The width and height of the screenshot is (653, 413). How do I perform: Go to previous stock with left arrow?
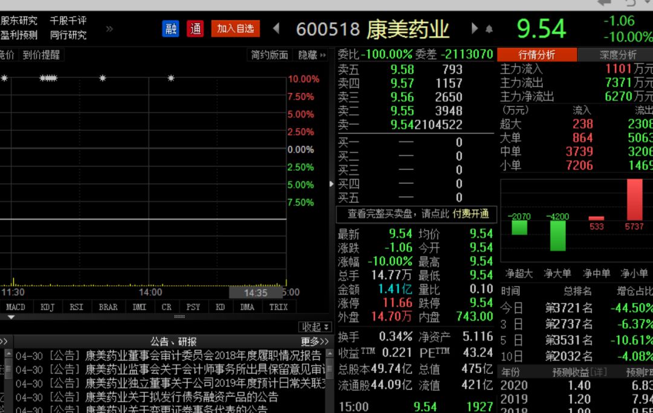click(x=276, y=29)
